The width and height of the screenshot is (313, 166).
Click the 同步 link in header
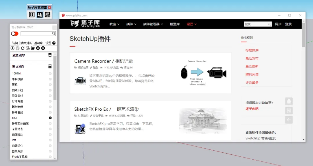[x=278, y=24]
